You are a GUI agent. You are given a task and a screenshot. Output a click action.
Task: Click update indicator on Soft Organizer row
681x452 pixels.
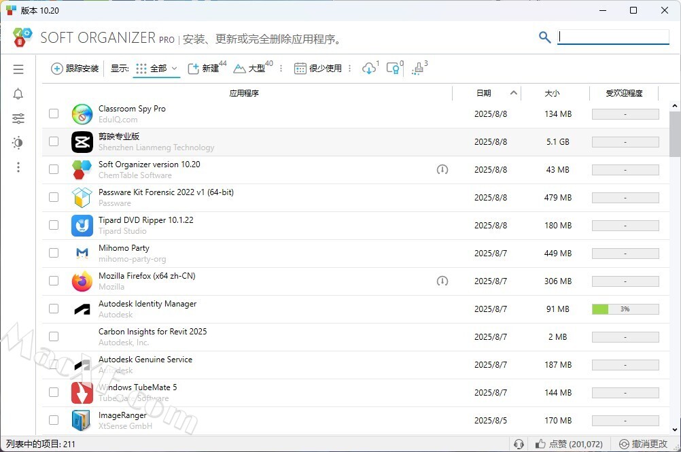pyautogui.click(x=442, y=170)
